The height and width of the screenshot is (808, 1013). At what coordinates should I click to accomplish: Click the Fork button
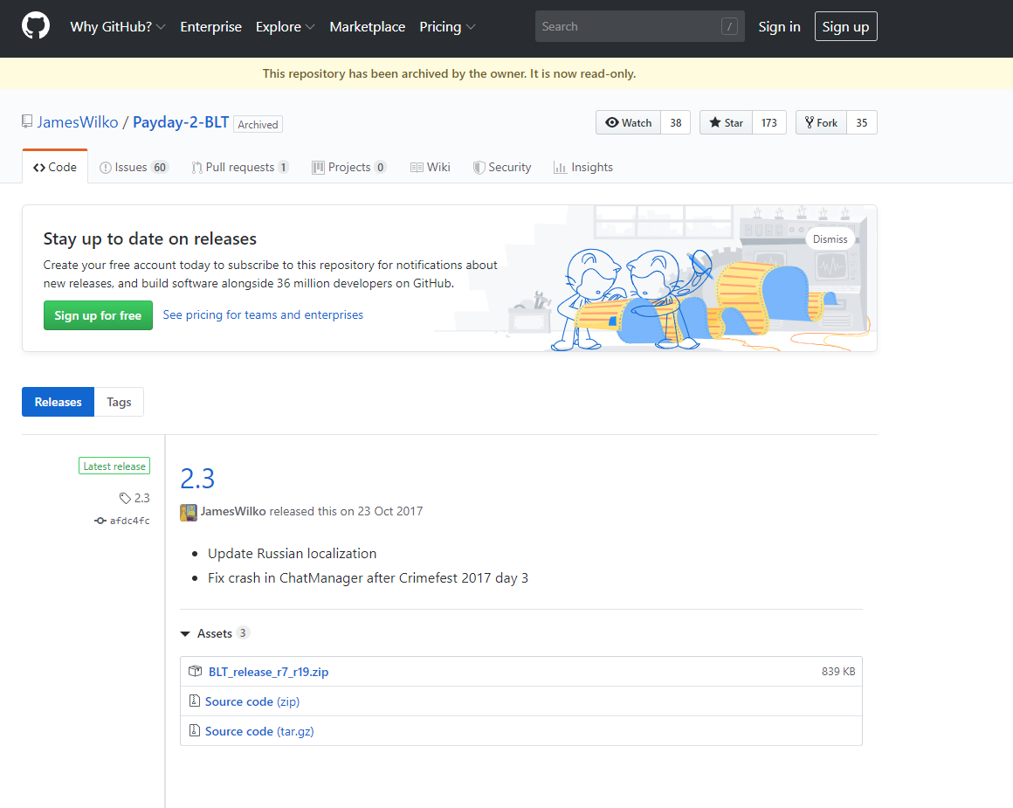click(821, 122)
